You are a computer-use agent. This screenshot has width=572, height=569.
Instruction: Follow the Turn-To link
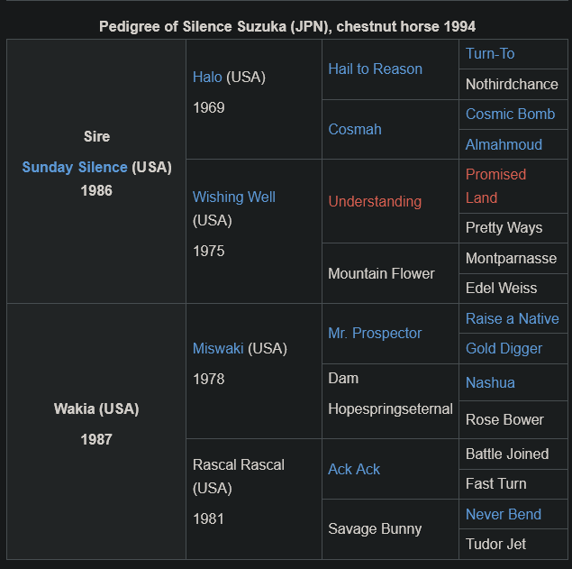(490, 54)
